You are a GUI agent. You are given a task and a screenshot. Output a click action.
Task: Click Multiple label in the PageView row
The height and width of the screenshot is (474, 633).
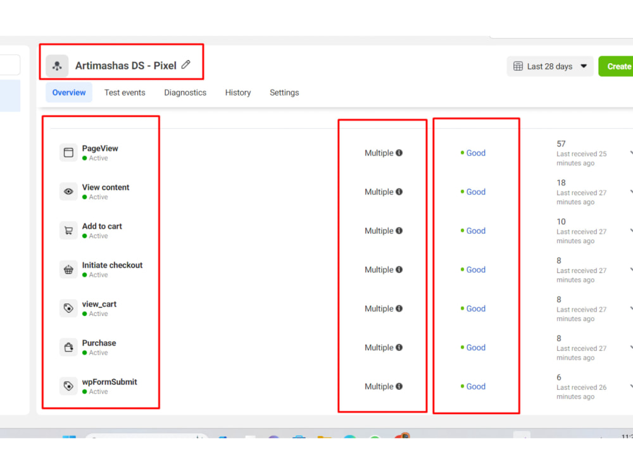click(379, 153)
